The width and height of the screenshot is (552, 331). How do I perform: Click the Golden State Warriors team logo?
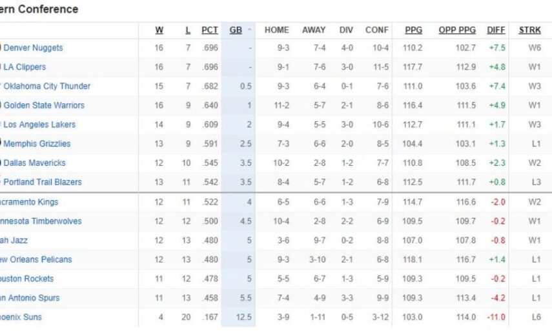click(x=1, y=105)
